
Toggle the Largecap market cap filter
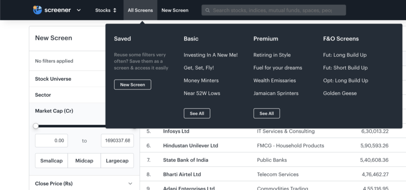point(117,161)
